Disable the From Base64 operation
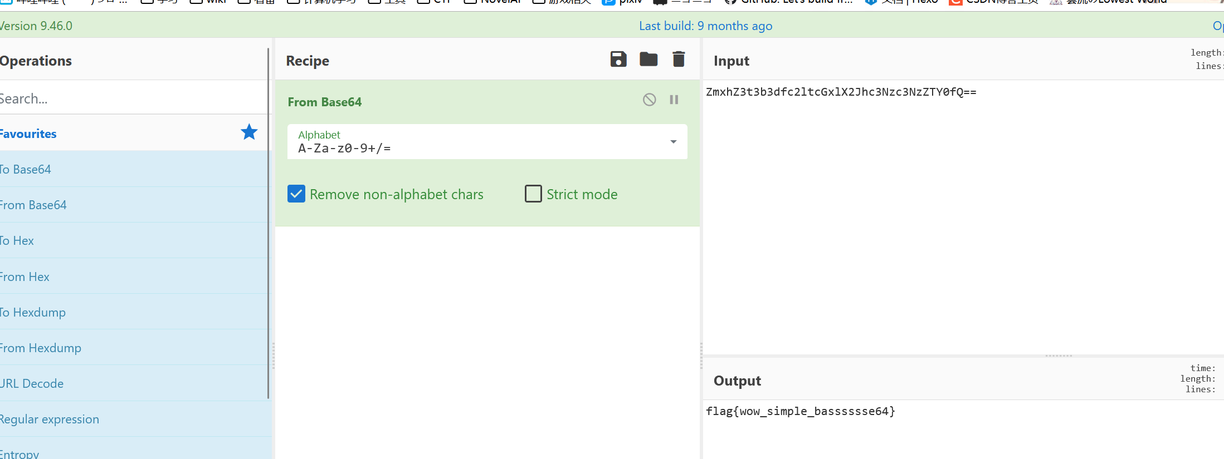Viewport: 1224px width, 459px height. (x=649, y=100)
